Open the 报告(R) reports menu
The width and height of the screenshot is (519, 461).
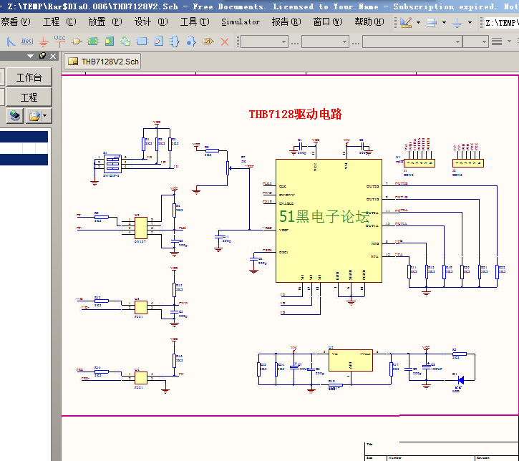point(286,22)
